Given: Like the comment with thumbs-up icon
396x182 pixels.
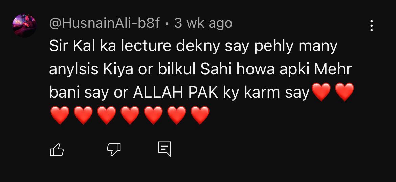Looking at the screenshot, I should [57, 150].
